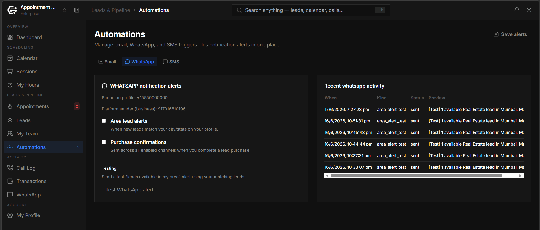The width and height of the screenshot is (540, 230).
Task: Click Test WhatsApp alert button
Action: [x=130, y=190]
